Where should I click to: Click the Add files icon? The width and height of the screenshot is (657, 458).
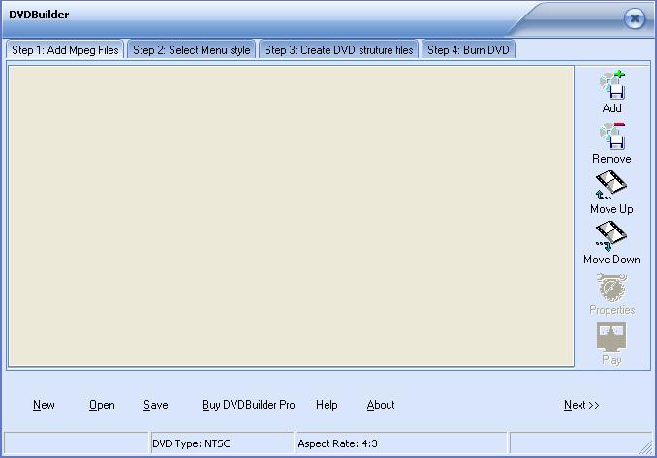(x=611, y=85)
